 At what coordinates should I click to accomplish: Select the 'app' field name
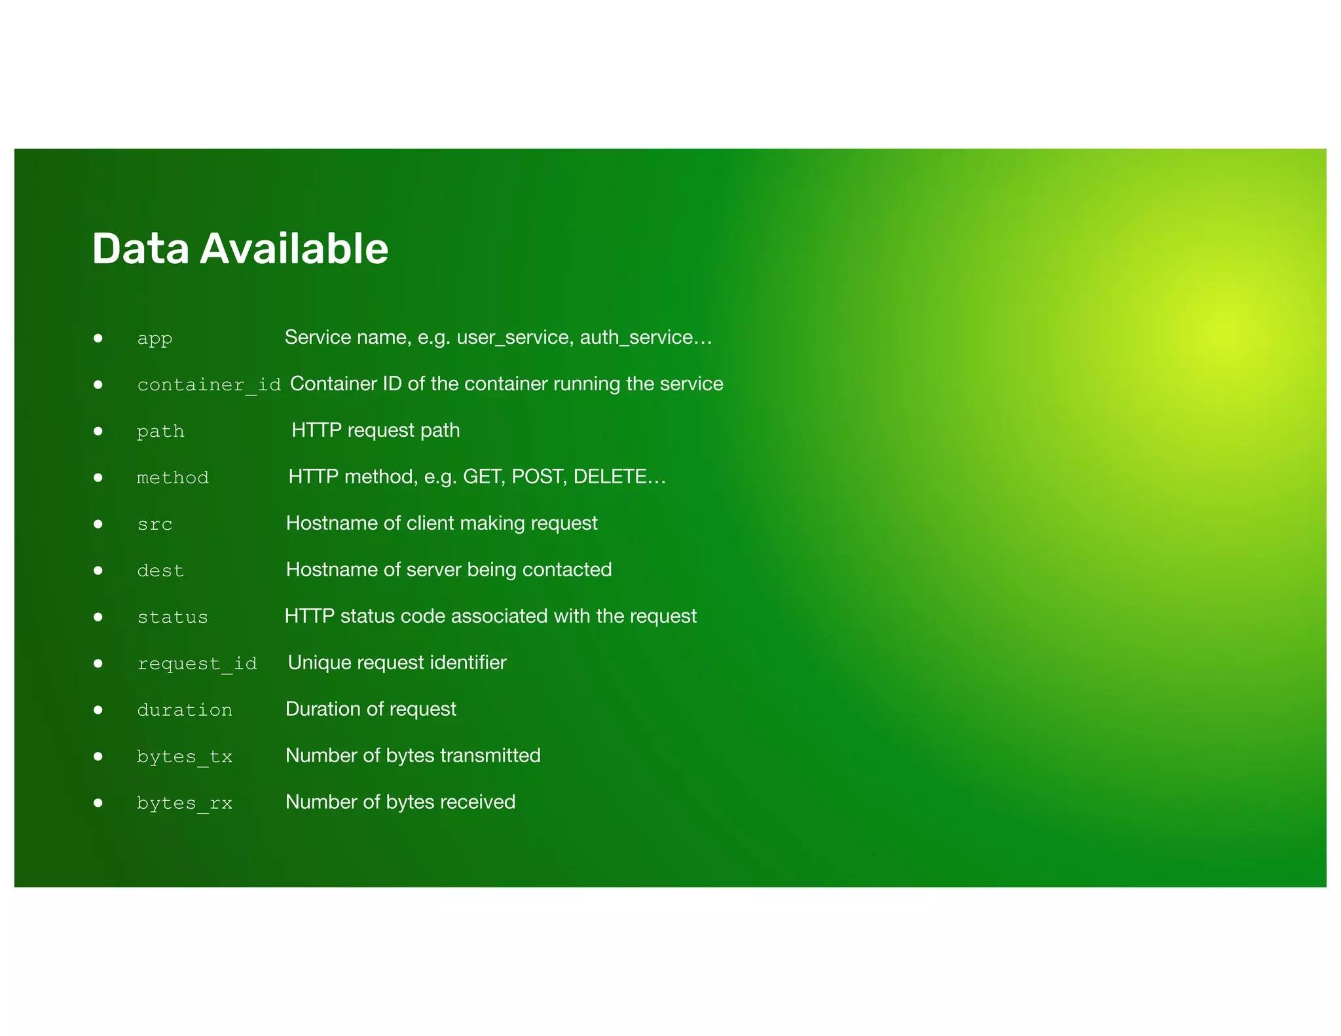155,339
